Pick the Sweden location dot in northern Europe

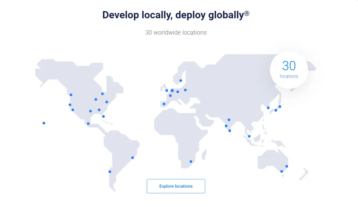[180, 81]
